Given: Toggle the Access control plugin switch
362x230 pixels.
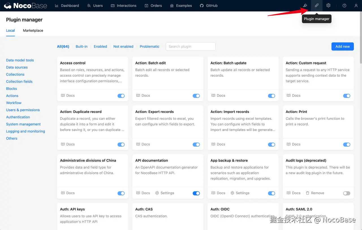Looking at the screenshot, I should pos(121,96).
